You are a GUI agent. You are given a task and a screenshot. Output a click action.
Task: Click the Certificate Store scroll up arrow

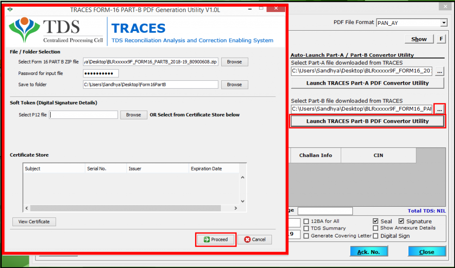pyautogui.click(x=243, y=177)
